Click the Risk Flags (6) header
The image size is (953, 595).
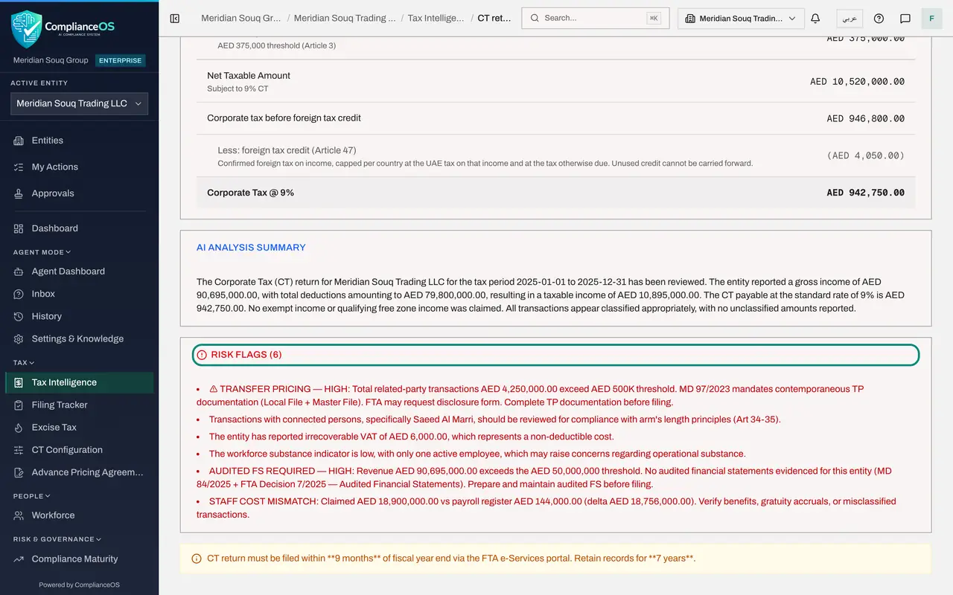pos(555,355)
